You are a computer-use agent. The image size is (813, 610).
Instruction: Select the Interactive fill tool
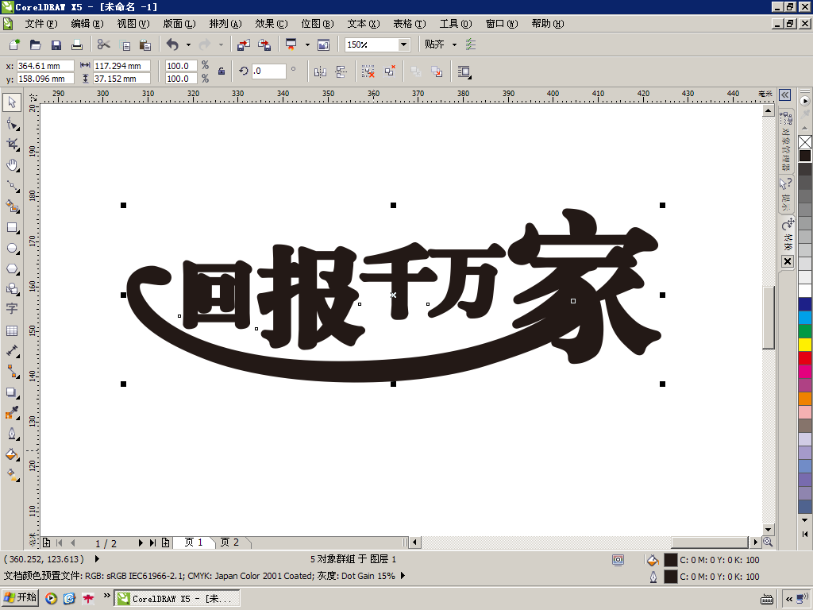point(12,475)
